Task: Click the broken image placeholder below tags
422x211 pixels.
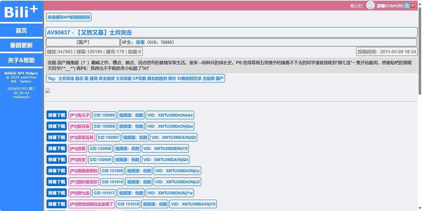Action: point(48,91)
